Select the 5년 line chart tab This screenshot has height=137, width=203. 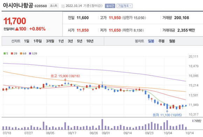click(x=79, y=41)
